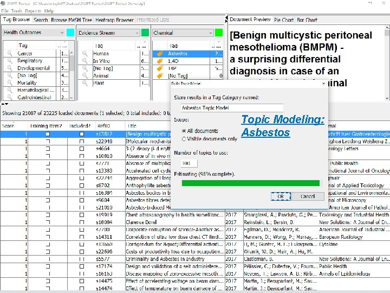Open the Reports menu
390x293 pixels.
coord(33,11)
